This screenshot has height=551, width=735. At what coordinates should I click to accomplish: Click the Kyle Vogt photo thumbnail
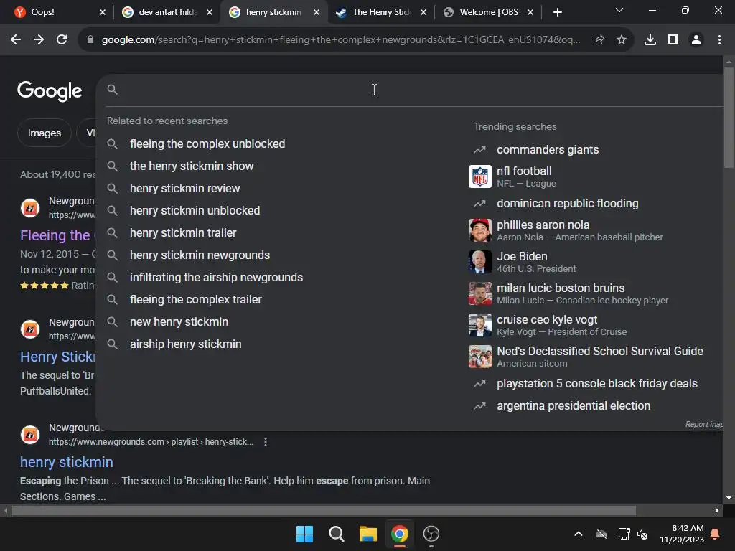[x=480, y=325]
